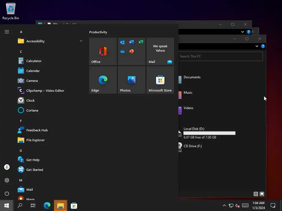Open Recycle Bin on desktop

coord(11,11)
